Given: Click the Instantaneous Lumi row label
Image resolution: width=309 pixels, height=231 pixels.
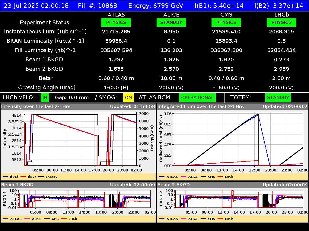Looking at the screenshot, I should click(x=45, y=32).
